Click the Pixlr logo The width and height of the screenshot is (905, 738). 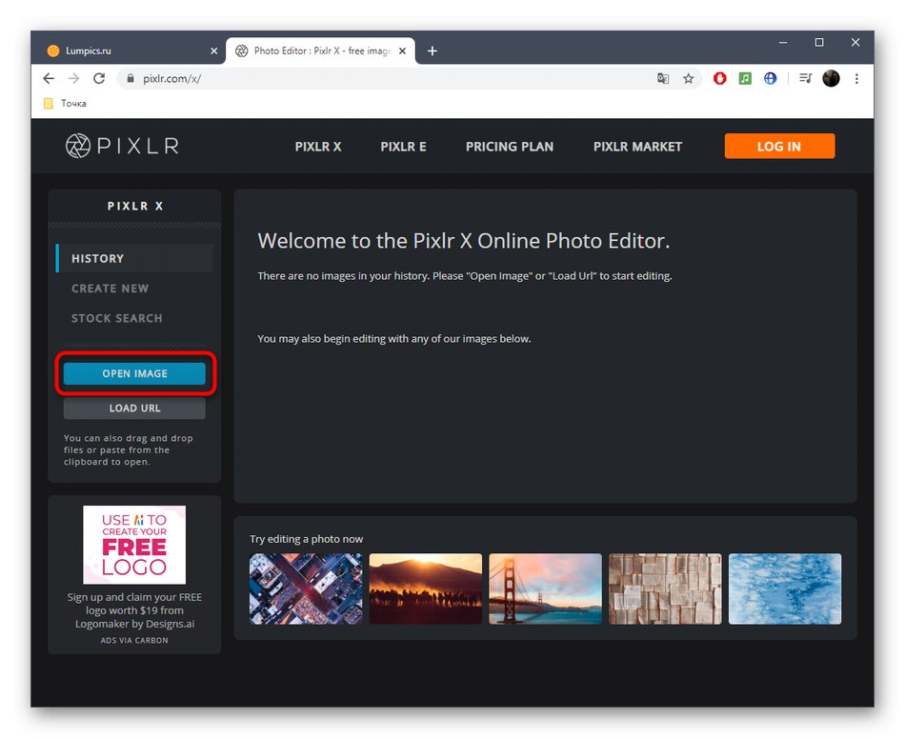click(122, 146)
